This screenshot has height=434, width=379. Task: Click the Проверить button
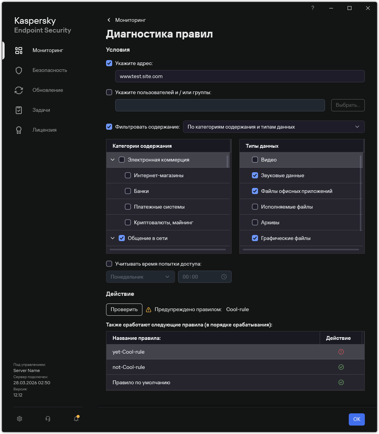124,310
